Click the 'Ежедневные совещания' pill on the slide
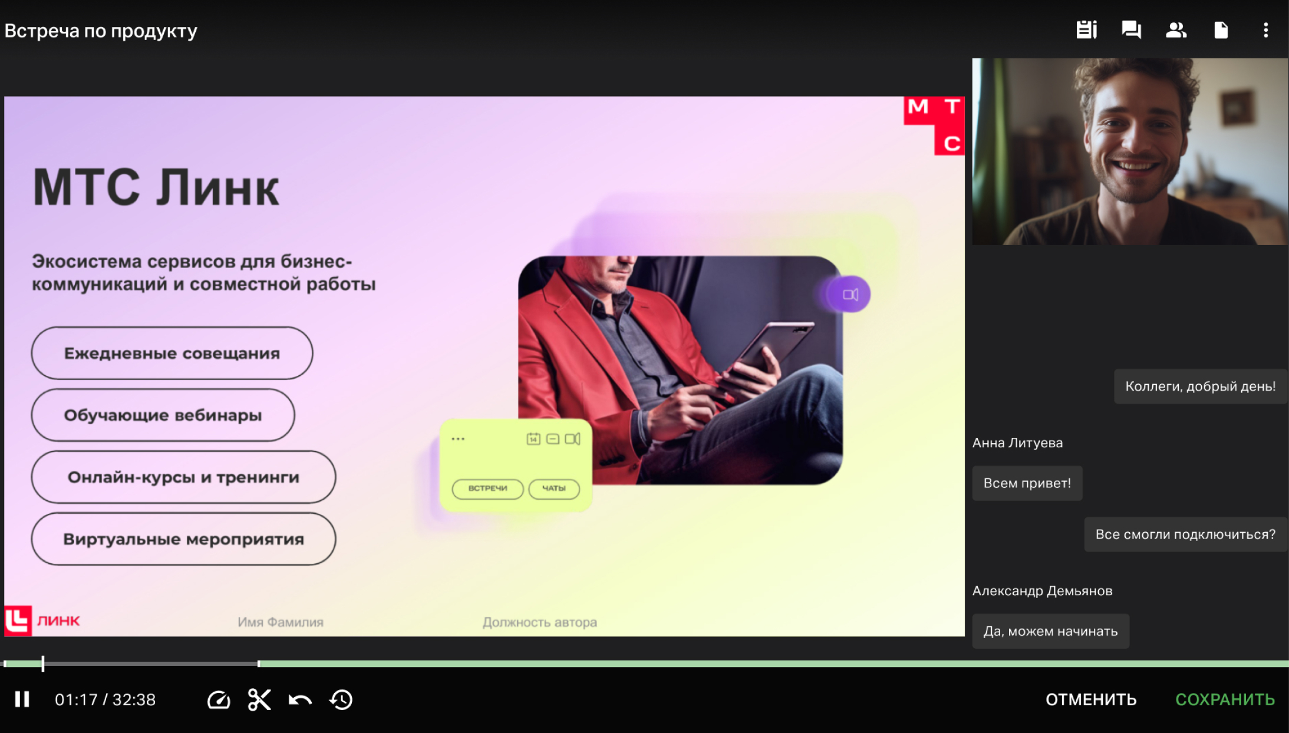Screen dimensions: 1289x733 point(172,353)
